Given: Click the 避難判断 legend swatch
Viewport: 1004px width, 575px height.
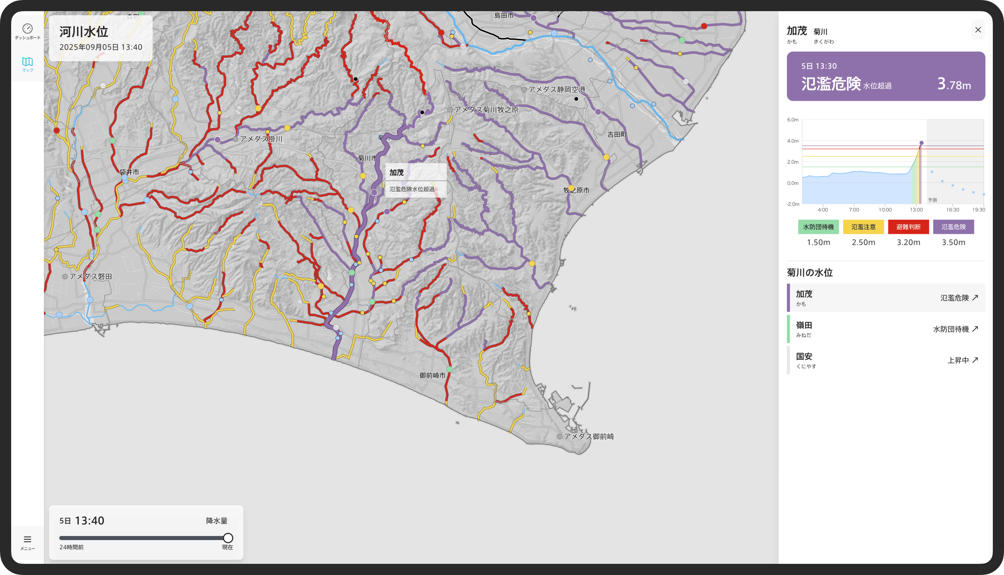Looking at the screenshot, I should pos(908,227).
